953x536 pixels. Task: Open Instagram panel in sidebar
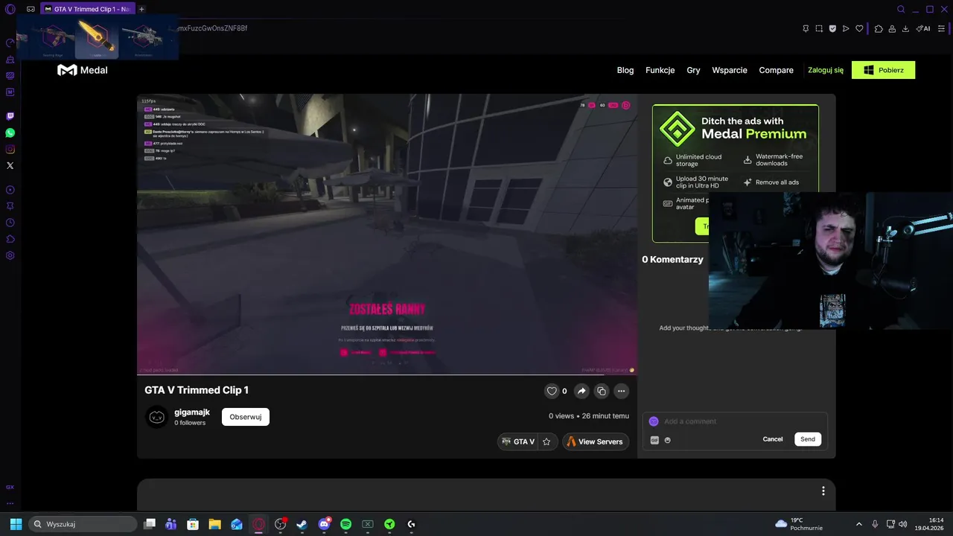pyautogui.click(x=10, y=149)
